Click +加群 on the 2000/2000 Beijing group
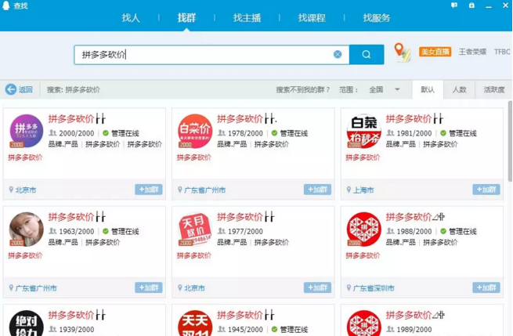Image resolution: width=513 pixels, height=336 pixels. point(149,190)
